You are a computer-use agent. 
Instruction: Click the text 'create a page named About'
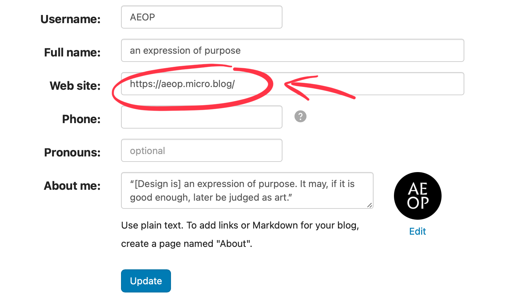tap(187, 244)
